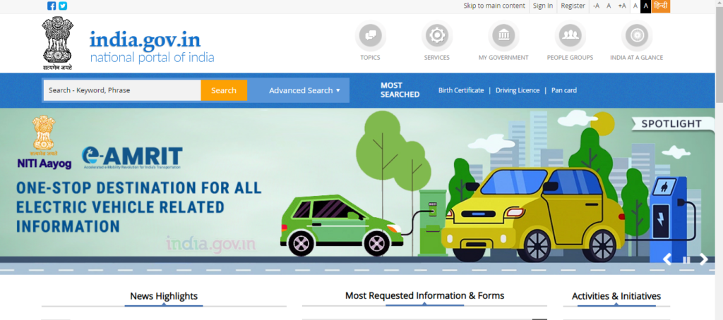This screenshot has height=320, width=723.
Task: Go to previous spotlight slide arrow
Action: (x=667, y=259)
